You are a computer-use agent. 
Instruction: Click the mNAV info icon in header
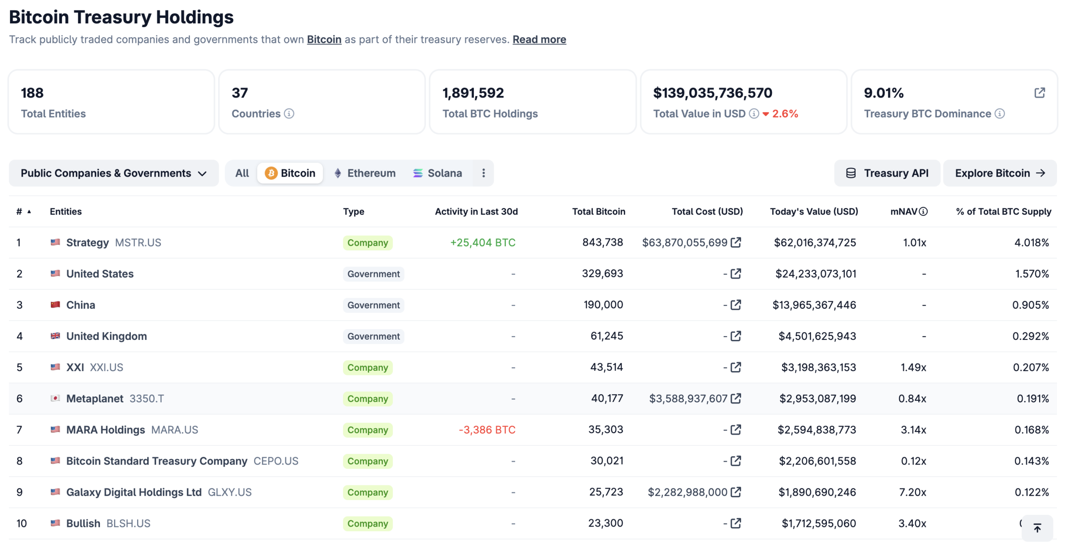pos(923,211)
